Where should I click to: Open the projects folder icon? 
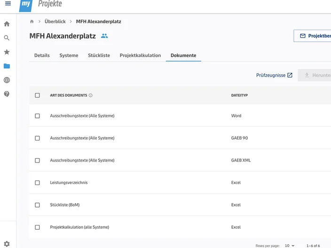coord(7,66)
